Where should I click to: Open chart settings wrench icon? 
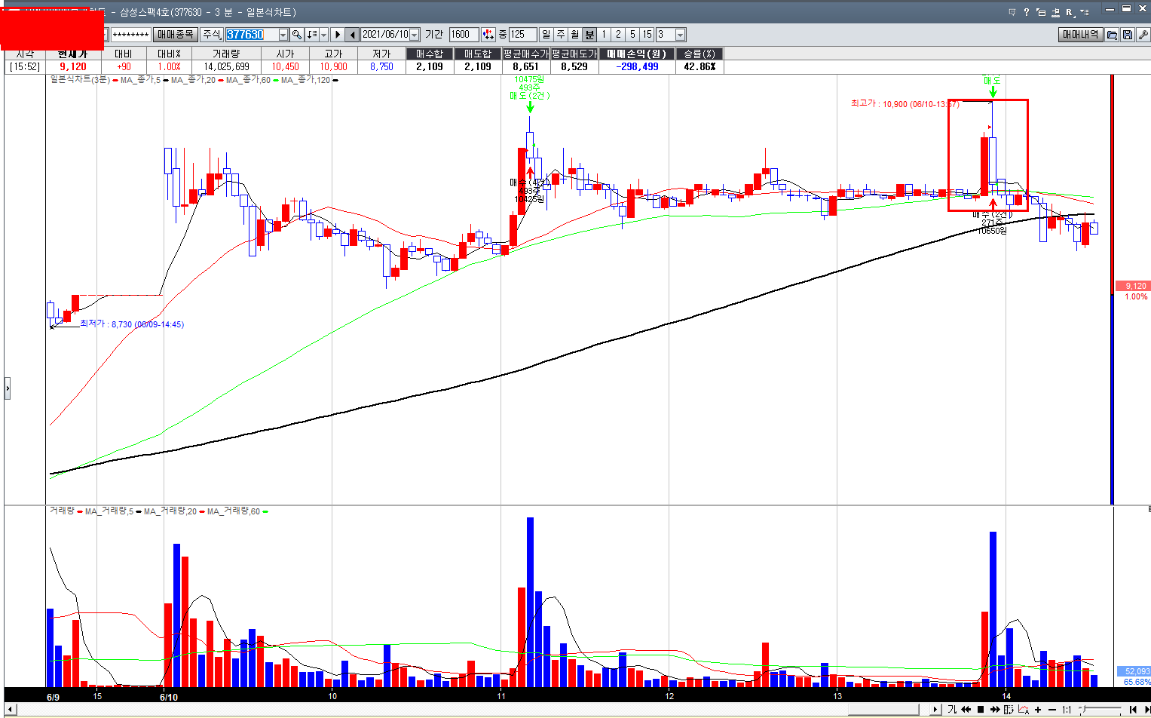[x=1143, y=35]
